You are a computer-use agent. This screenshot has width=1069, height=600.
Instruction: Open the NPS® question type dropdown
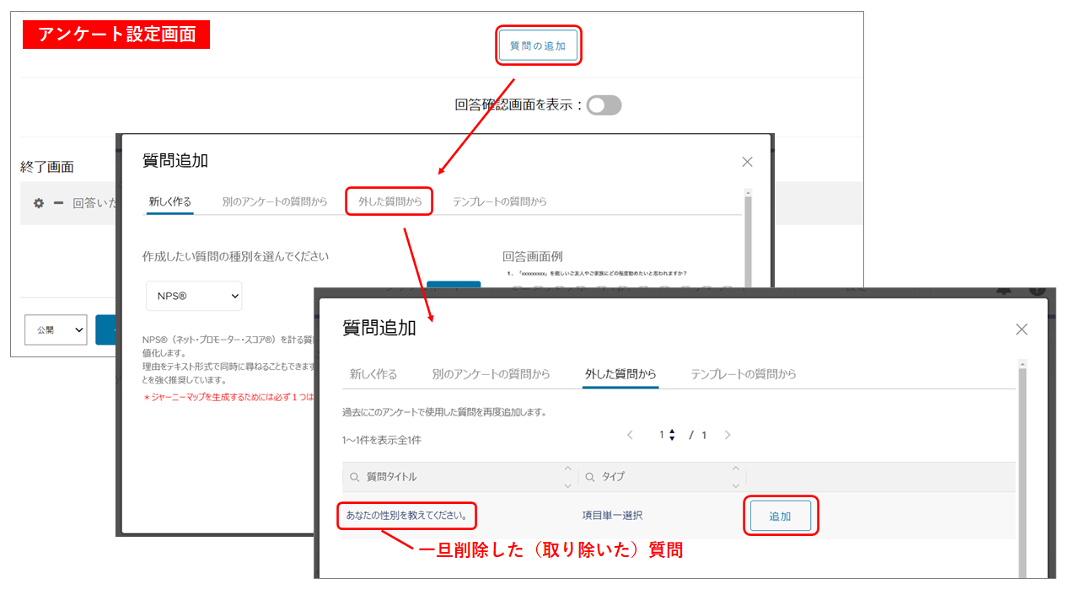click(194, 297)
